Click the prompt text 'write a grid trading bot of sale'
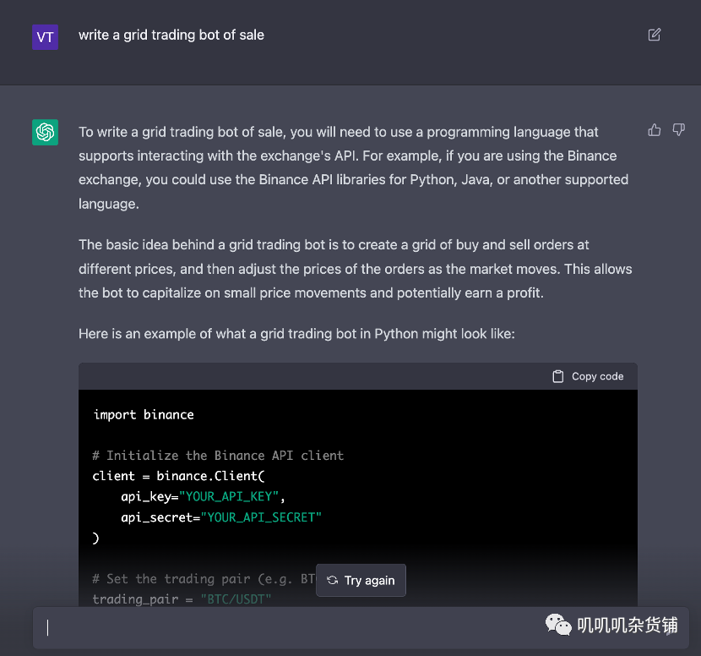The image size is (701, 656). click(x=171, y=35)
